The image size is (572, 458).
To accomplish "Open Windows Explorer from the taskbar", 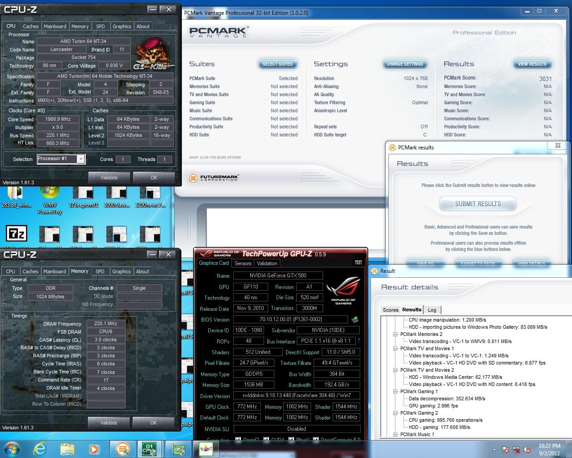I will point(67,449).
